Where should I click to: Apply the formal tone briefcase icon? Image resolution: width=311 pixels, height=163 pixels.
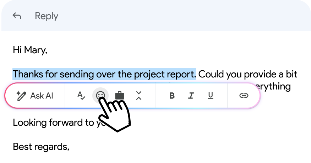point(120,96)
